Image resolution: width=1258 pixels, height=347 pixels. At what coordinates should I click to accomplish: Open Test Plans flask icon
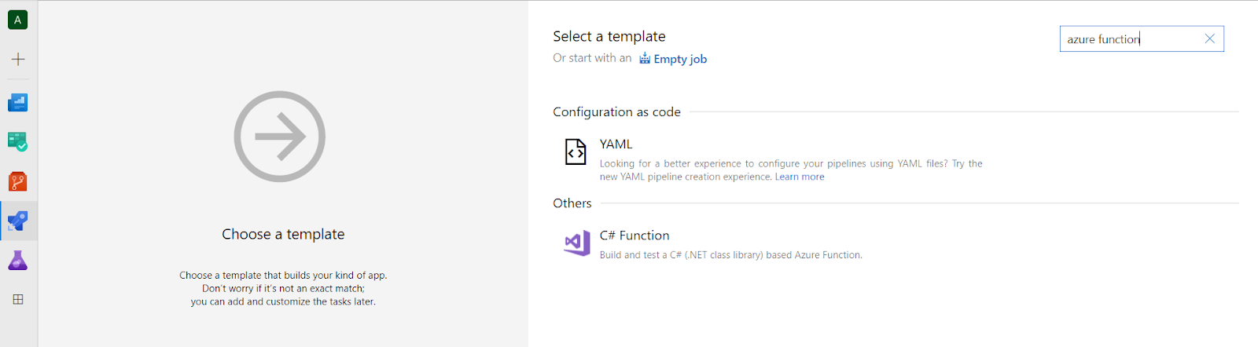pos(17,261)
